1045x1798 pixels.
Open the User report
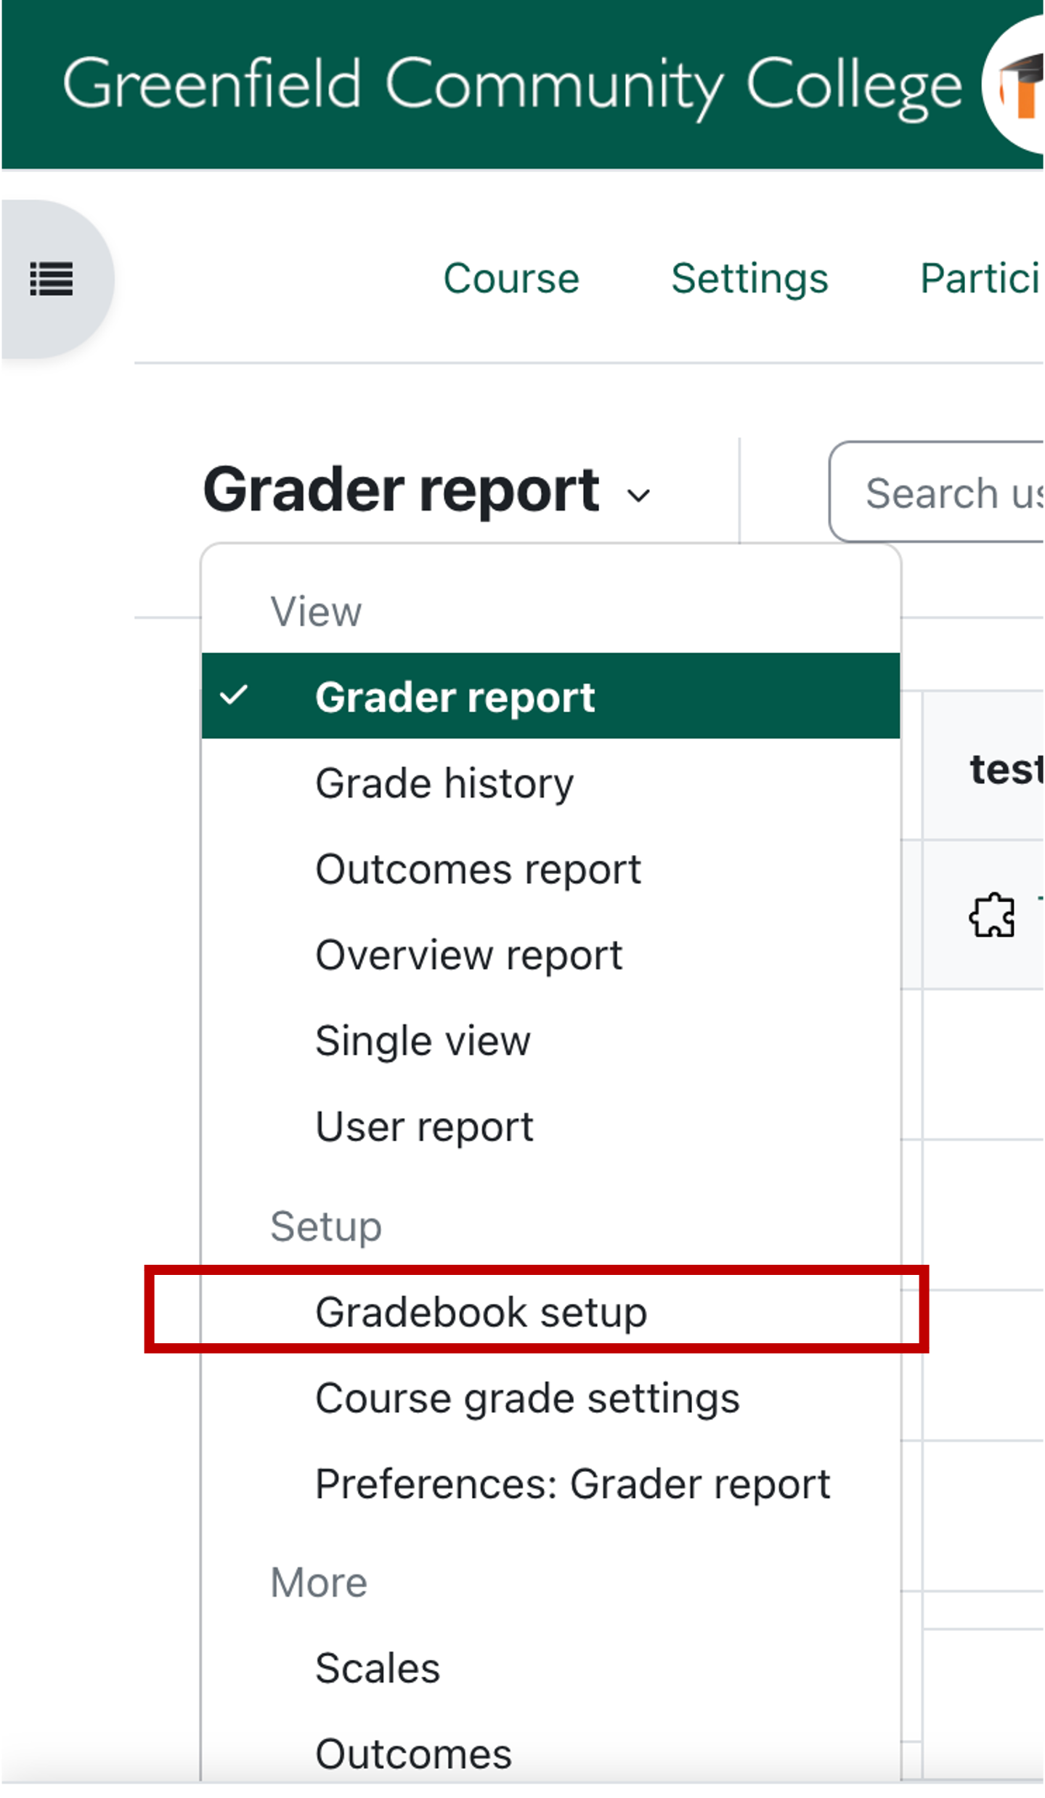pos(424,1126)
